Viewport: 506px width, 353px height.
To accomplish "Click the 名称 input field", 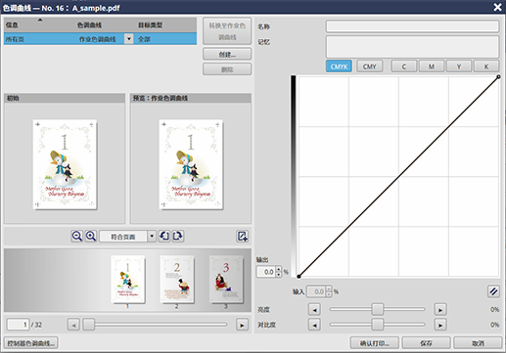I will (x=412, y=26).
